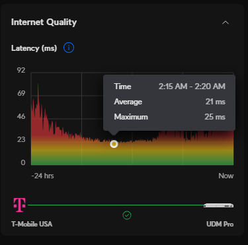Click the 92 y-axis label
The height and width of the screenshot is (245, 248).
tap(21, 70)
